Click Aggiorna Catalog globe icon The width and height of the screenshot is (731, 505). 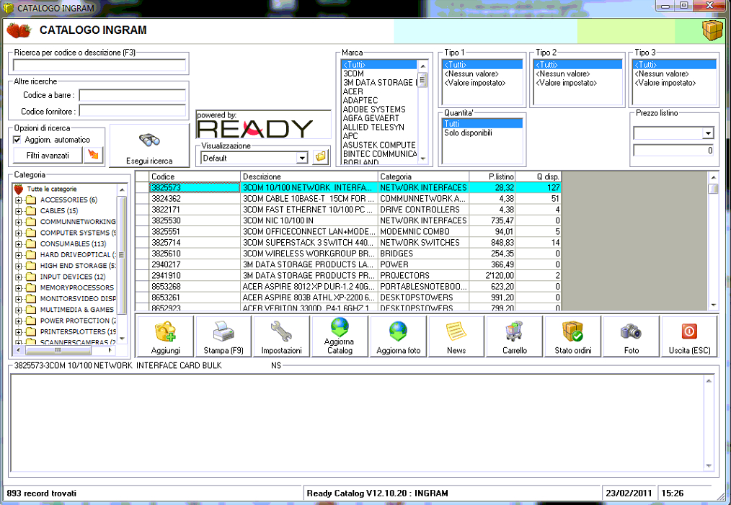[x=340, y=336]
